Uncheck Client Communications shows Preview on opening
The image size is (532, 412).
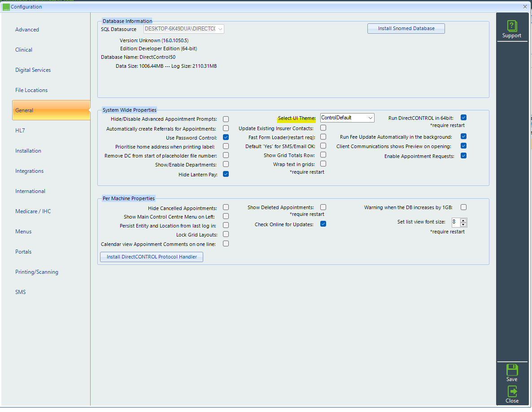[x=463, y=146]
